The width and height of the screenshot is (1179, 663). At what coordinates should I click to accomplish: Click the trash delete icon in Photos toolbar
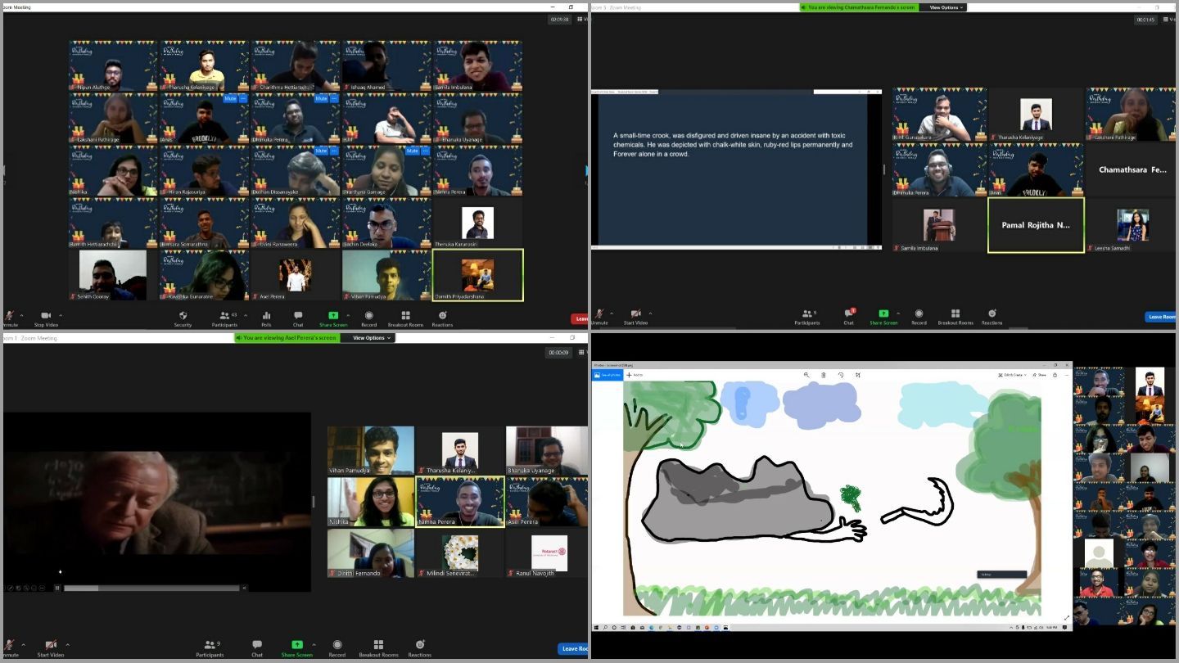824,375
